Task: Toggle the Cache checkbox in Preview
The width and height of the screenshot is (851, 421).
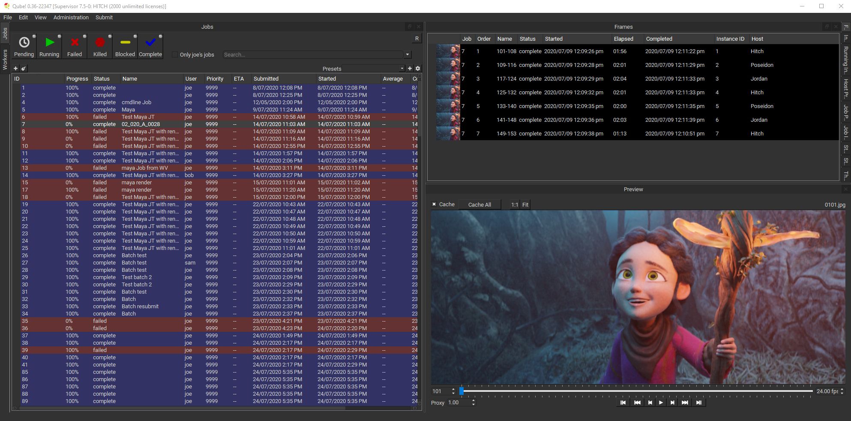Action: click(x=434, y=204)
